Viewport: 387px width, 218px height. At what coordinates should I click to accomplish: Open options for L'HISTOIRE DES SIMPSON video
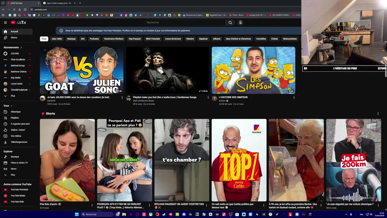(294, 97)
